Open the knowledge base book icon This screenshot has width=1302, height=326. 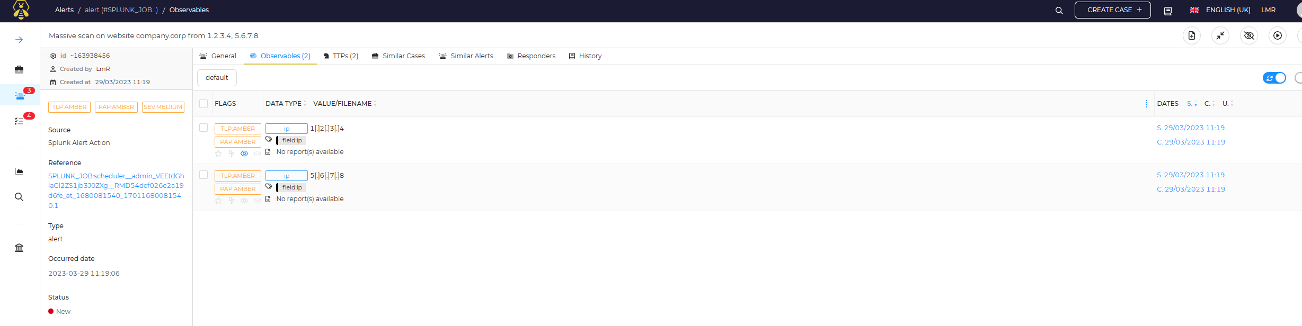click(x=1167, y=11)
